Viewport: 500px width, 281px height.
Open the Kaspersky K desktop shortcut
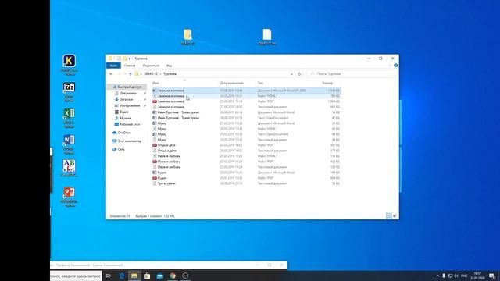[x=70, y=61]
